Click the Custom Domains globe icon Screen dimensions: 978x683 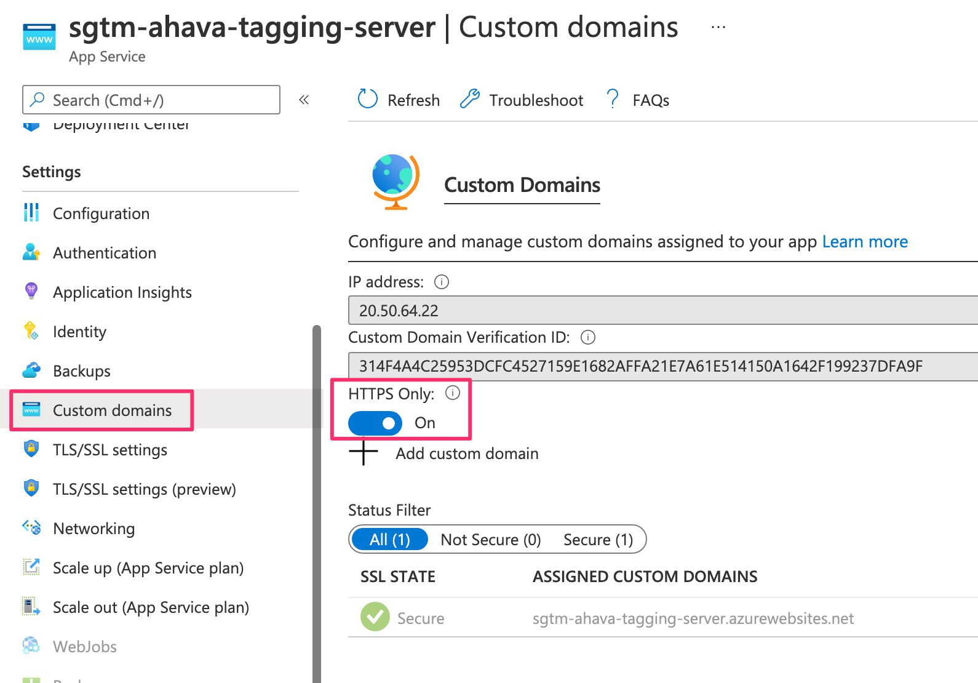click(x=396, y=182)
